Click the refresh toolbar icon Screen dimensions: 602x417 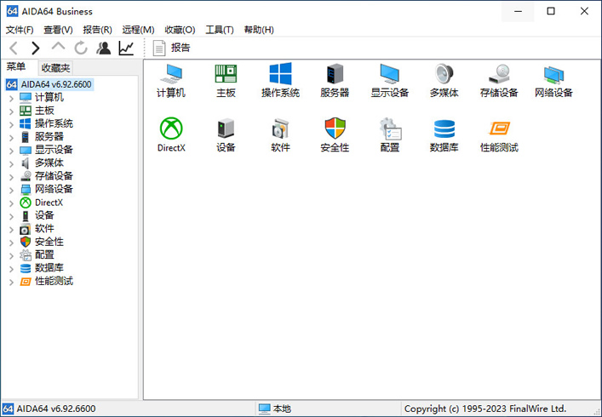[x=81, y=48]
